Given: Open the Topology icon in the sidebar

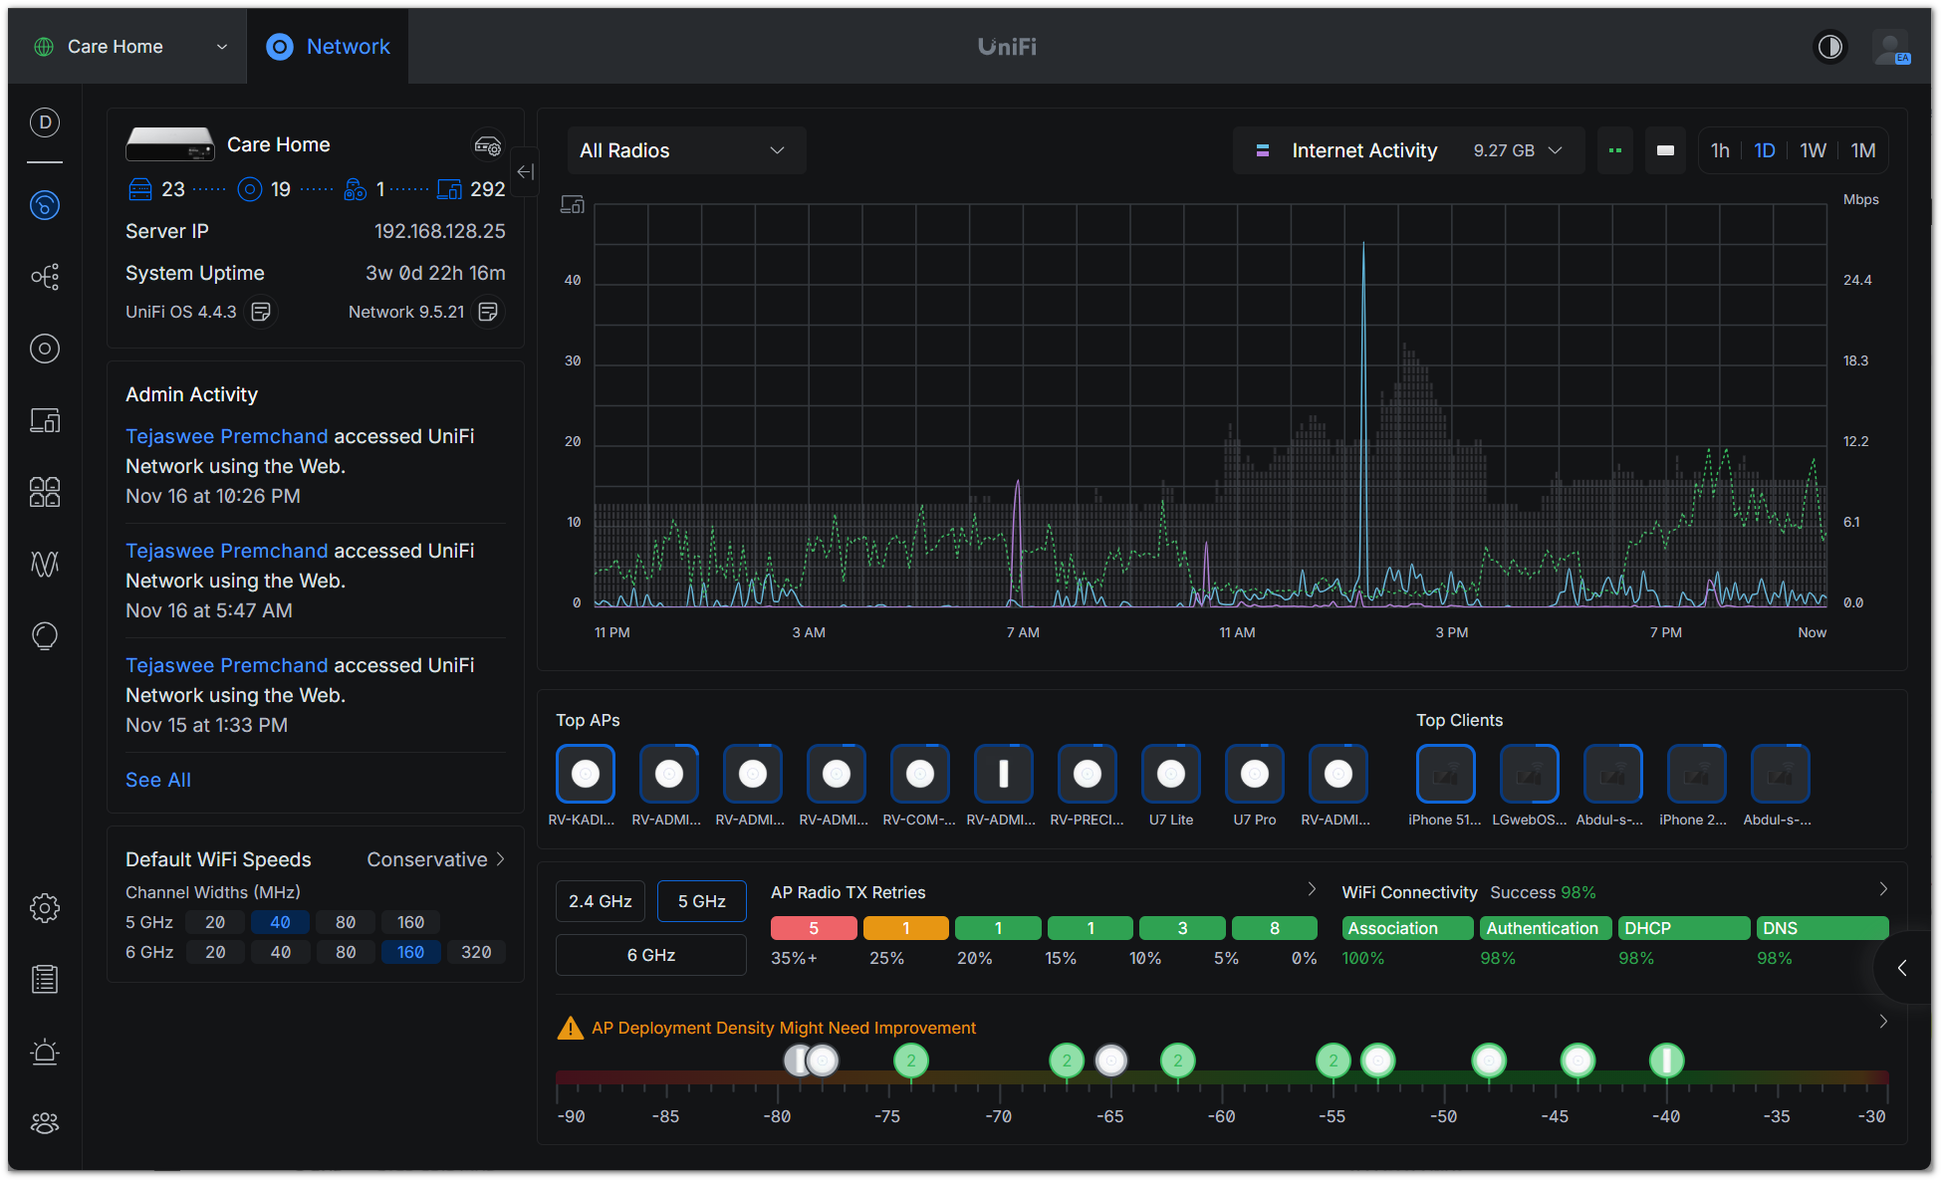Looking at the screenshot, I should point(45,277).
